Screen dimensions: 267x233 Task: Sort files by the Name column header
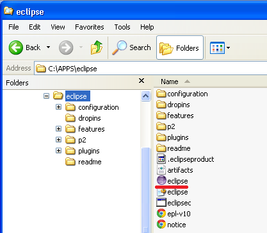coord(170,82)
